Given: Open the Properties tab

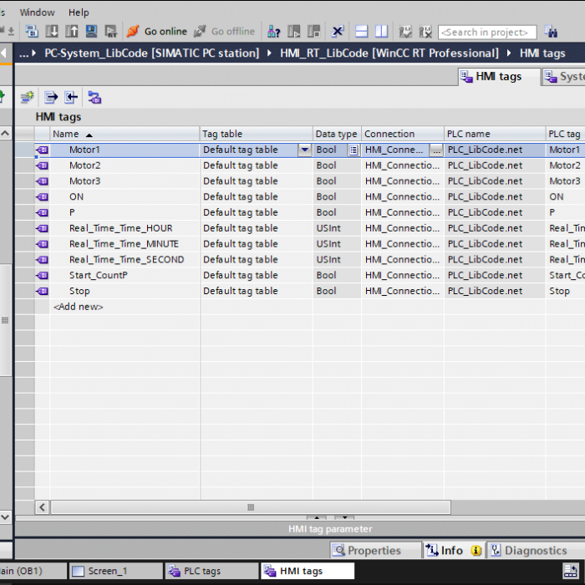Looking at the screenshot, I should click(x=375, y=550).
